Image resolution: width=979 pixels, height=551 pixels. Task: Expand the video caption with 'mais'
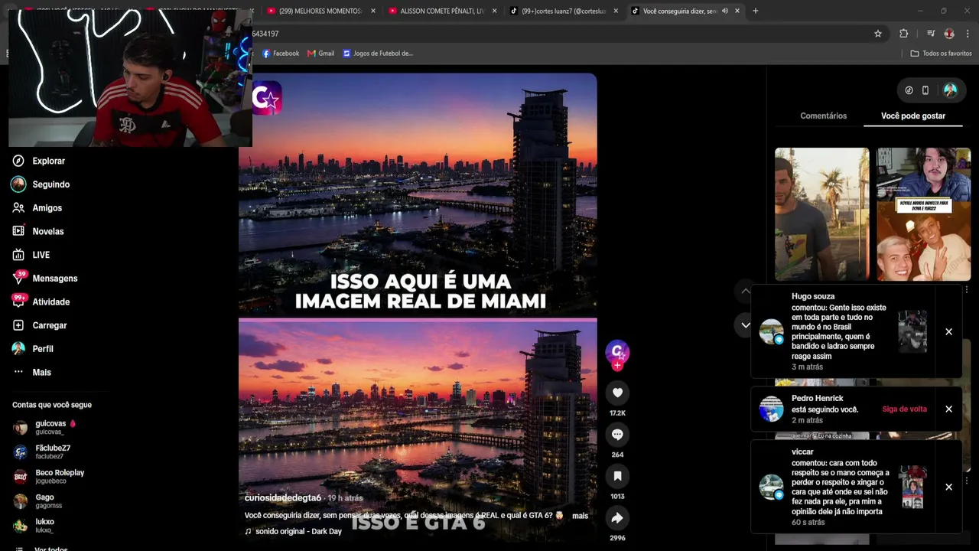pyautogui.click(x=580, y=516)
